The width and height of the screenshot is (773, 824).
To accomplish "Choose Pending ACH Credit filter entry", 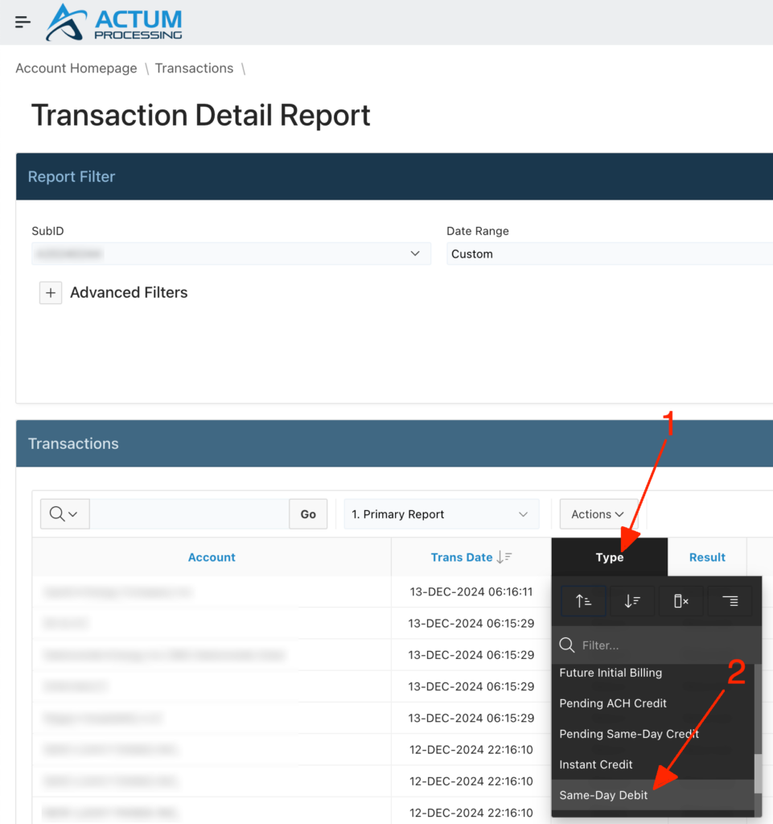I will point(613,703).
